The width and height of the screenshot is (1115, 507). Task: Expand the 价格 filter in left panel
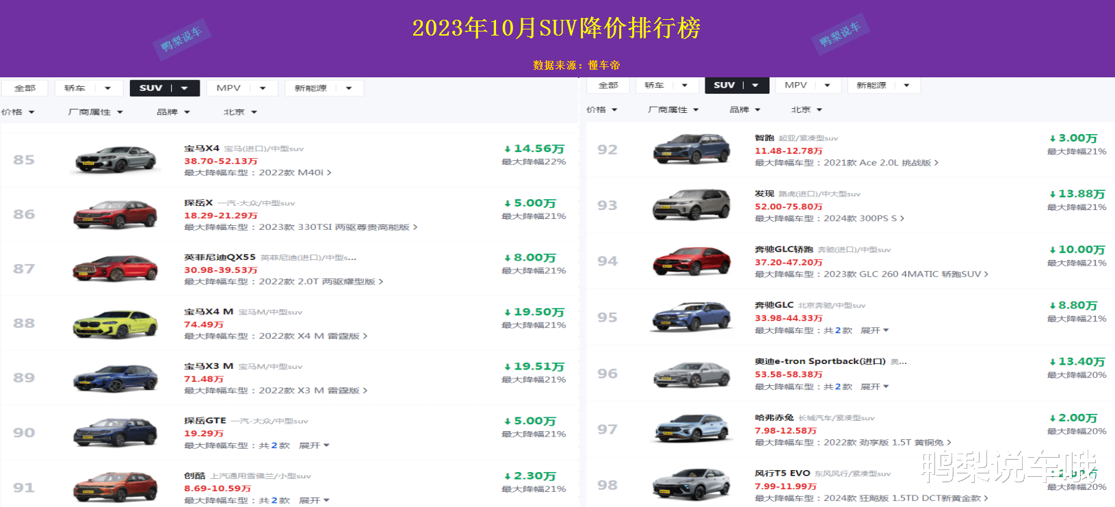pyautogui.click(x=18, y=112)
